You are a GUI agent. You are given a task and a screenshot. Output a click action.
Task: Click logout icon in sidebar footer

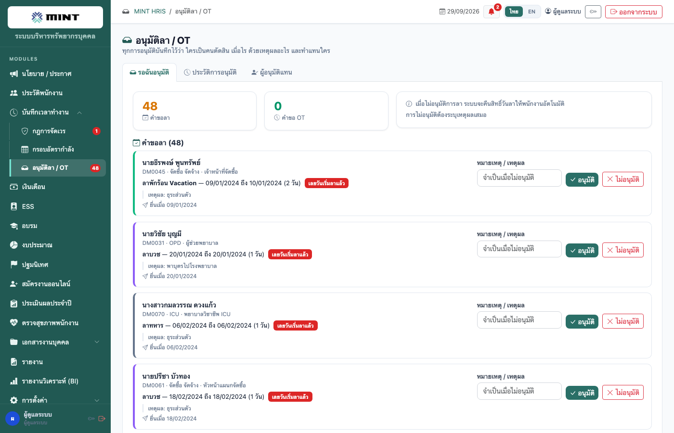coord(102,419)
